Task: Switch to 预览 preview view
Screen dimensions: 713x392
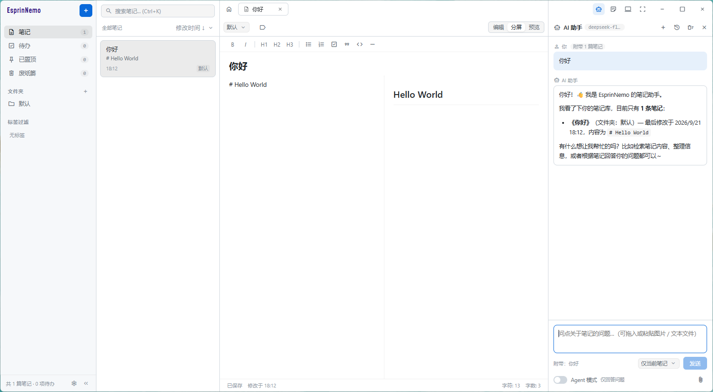Action: coord(534,27)
